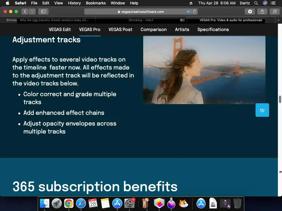282x211 pixels.
Task: Open the first App Store Dock icon
Action: [x=117, y=203]
